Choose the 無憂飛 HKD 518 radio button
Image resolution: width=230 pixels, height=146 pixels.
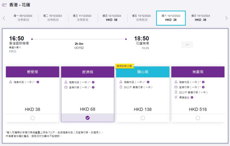(198, 118)
